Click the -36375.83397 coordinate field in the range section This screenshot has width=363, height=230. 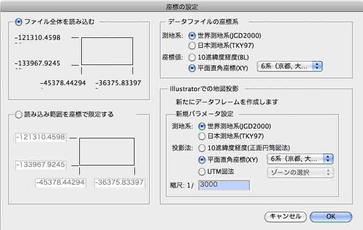pos(120,182)
